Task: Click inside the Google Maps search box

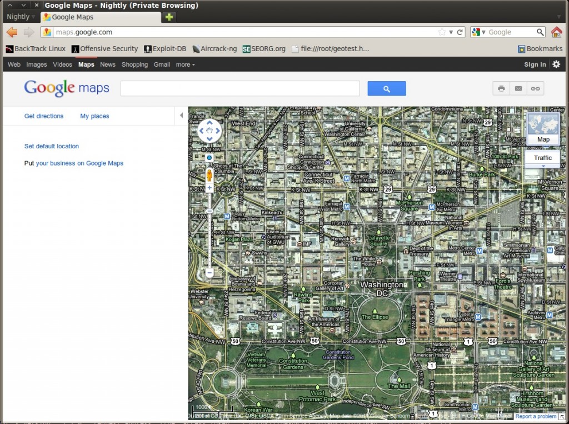Action: coord(239,88)
